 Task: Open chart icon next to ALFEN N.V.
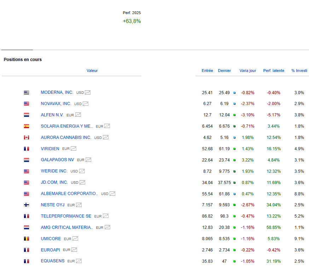click(x=78, y=115)
